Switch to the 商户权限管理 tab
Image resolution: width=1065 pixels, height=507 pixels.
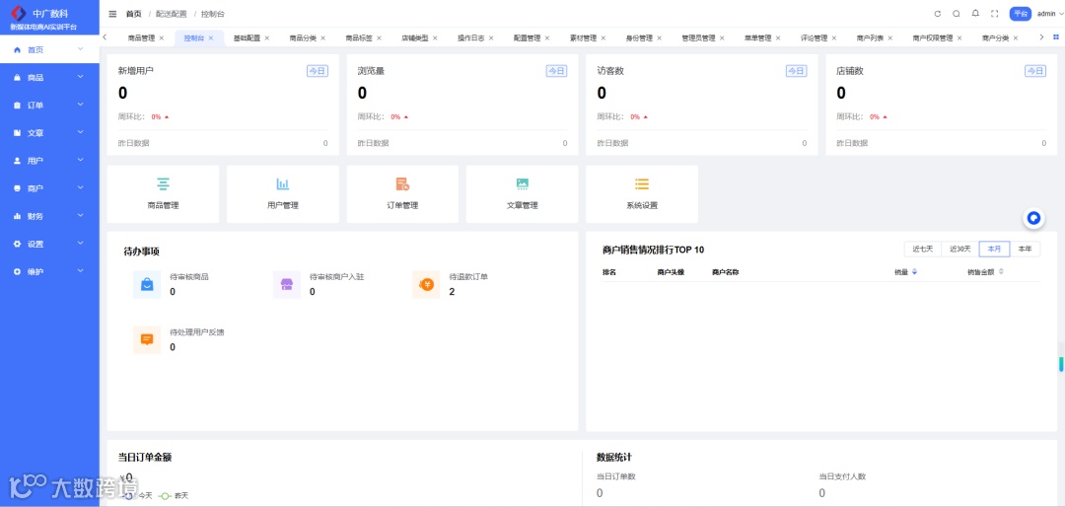pyautogui.click(x=933, y=38)
